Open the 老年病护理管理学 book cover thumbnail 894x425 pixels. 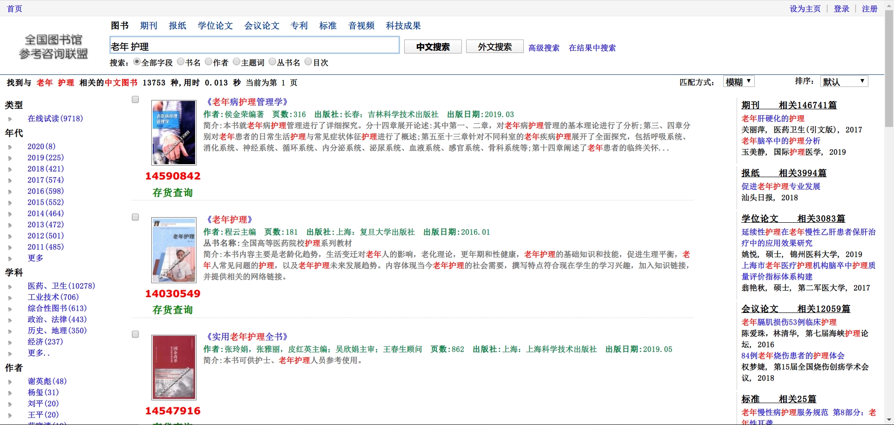pos(174,133)
